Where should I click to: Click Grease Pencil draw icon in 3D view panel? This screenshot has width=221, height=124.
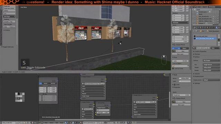(x=174, y=51)
